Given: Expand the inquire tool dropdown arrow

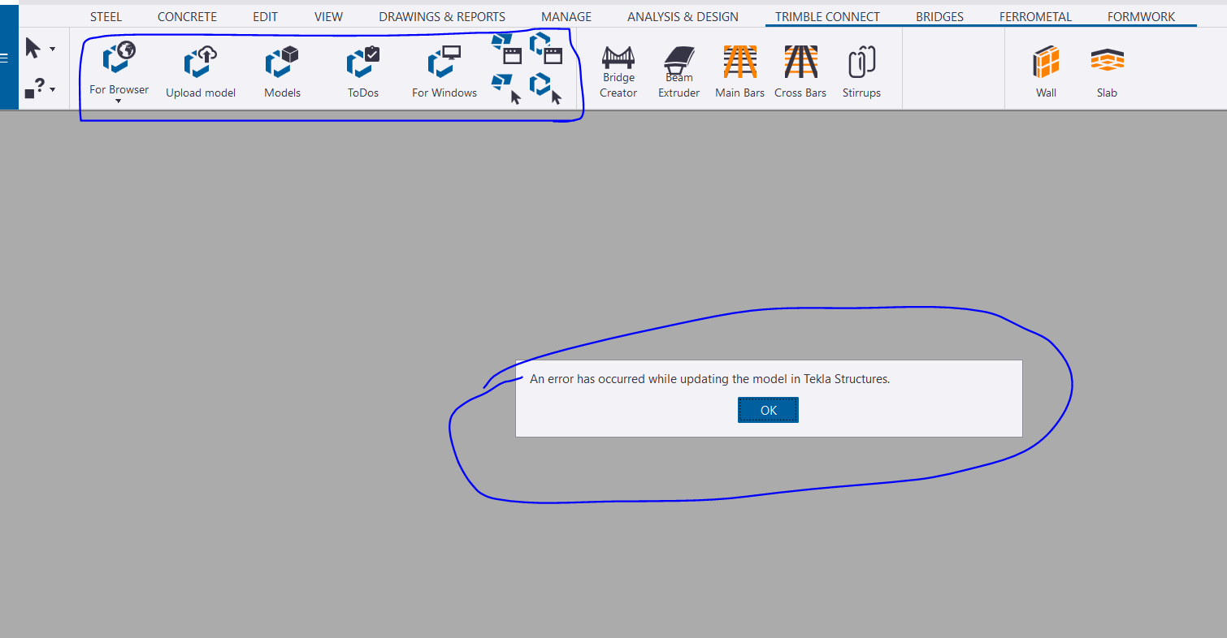Looking at the screenshot, I should (53, 89).
